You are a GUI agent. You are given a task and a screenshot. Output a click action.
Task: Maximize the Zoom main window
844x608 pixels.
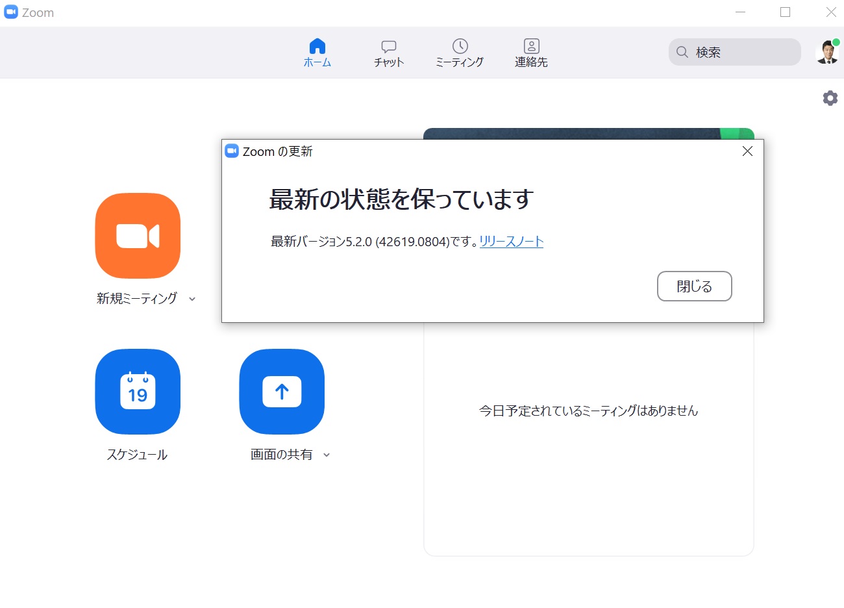click(x=786, y=12)
